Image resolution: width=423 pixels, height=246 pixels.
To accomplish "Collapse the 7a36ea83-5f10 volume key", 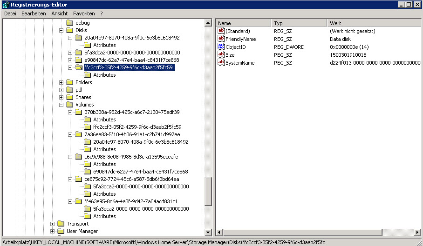I will pyautogui.click(x=70, y=134).
